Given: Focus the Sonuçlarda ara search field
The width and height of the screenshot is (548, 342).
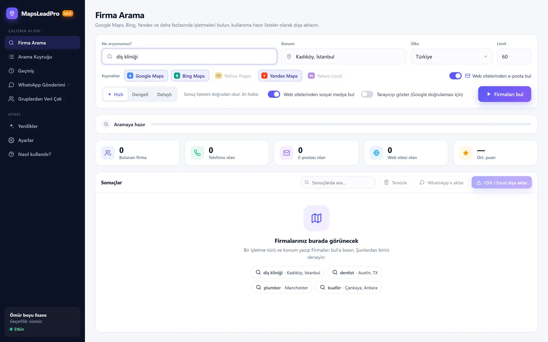Looking at the screenshot, I should coord(338,183).
